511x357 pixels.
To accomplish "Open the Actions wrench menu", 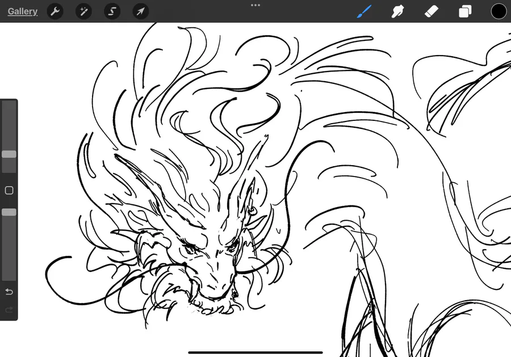I will coord(55,11).
